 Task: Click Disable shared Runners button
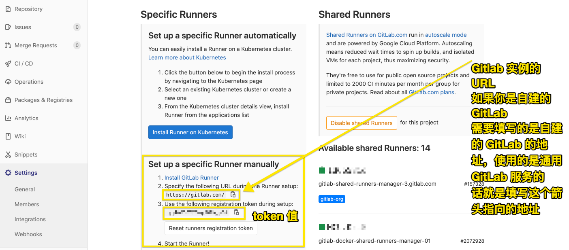coord(362,123)
